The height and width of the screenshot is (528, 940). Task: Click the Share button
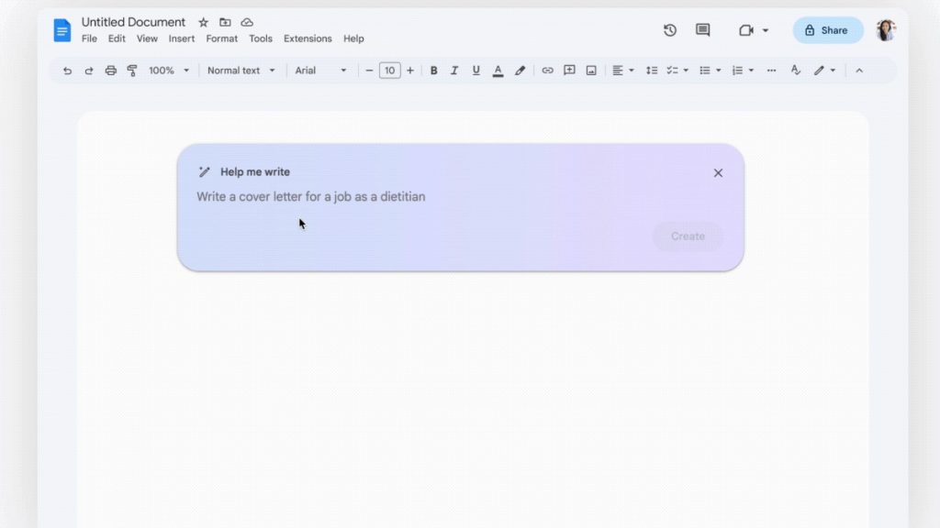(x=827, y=30)
